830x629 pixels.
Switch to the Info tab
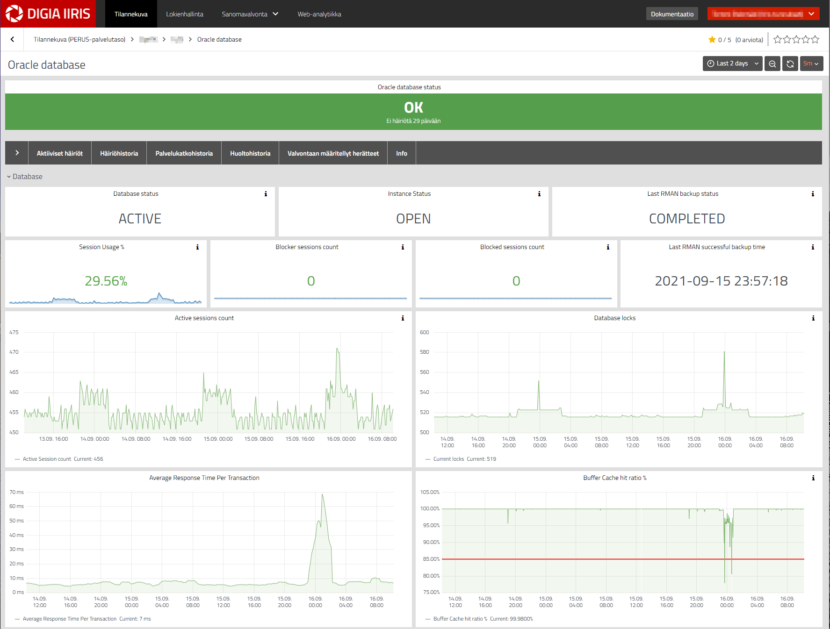click(402, 153)
